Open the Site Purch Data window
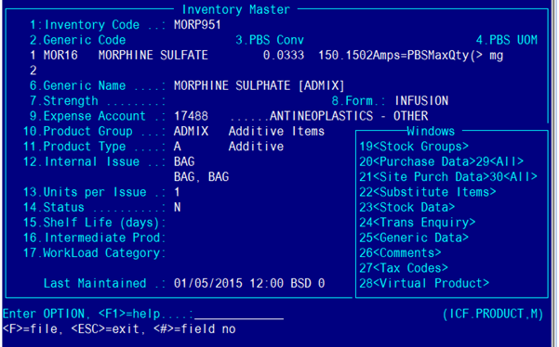 coord(424,177)
